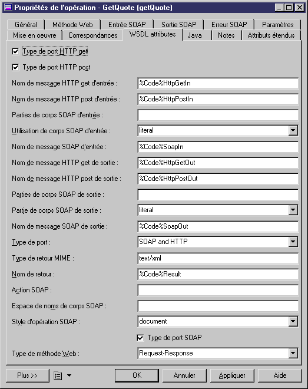
Task: Click the OK button
Action: click(x=137, y=375)
